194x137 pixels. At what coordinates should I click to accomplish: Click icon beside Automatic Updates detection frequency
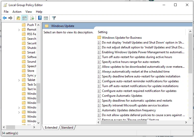coord(99,110)
